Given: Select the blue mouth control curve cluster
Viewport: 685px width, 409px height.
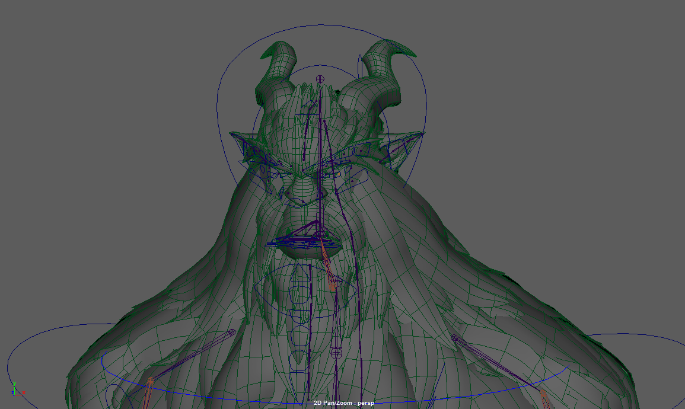Looking at the screenshot, I should coord(294,240).
